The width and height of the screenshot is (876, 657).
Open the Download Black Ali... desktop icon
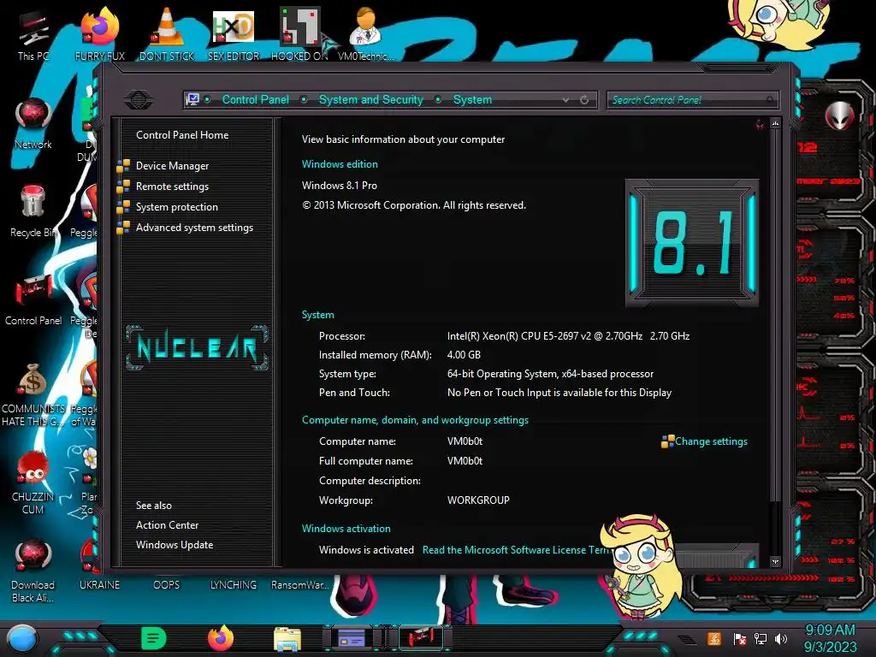[33, 571]
